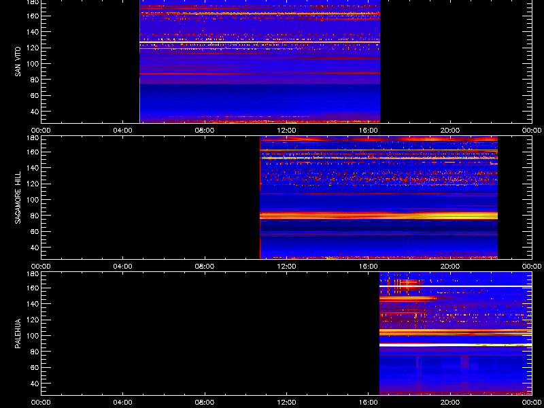Click 20:00 time label under PALEHUA plot

pyautogui.click(x=450, y=403)
